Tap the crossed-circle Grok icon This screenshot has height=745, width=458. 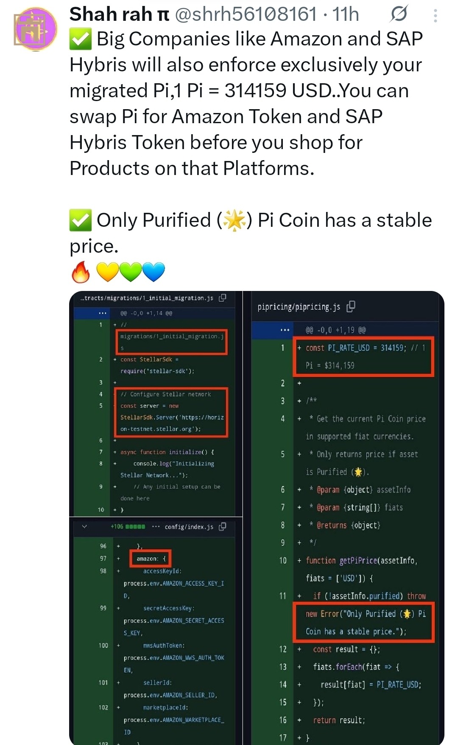pos(399,14)
